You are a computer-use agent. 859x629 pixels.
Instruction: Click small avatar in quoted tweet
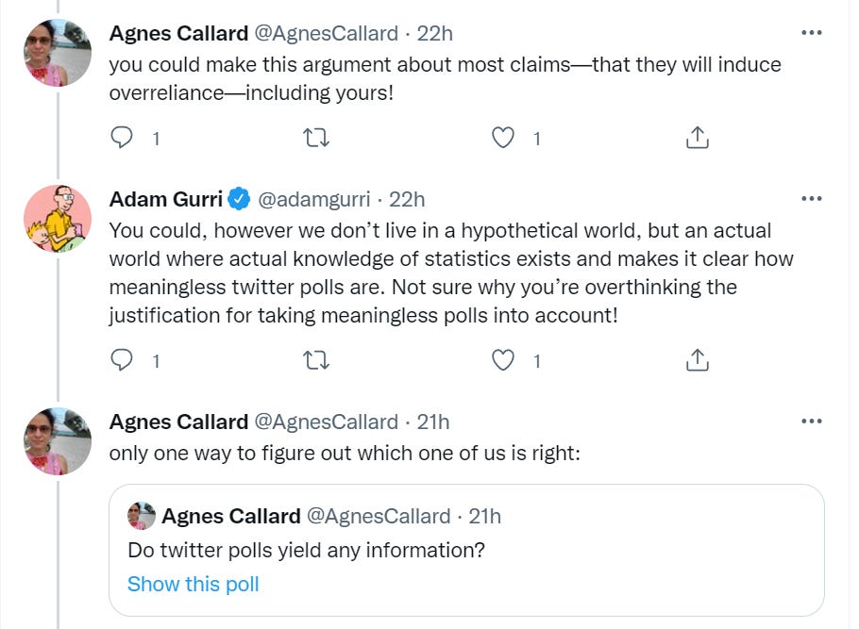142,516
